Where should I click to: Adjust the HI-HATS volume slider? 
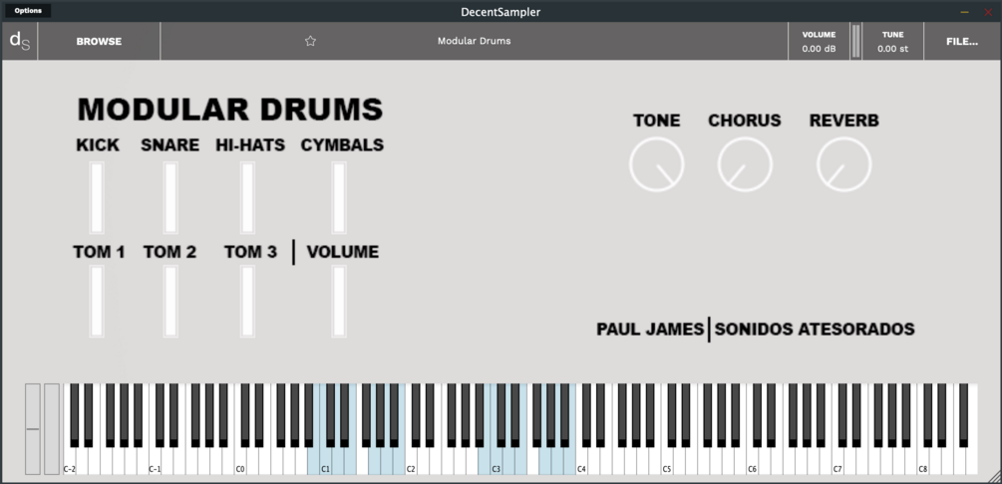point(248,197)
